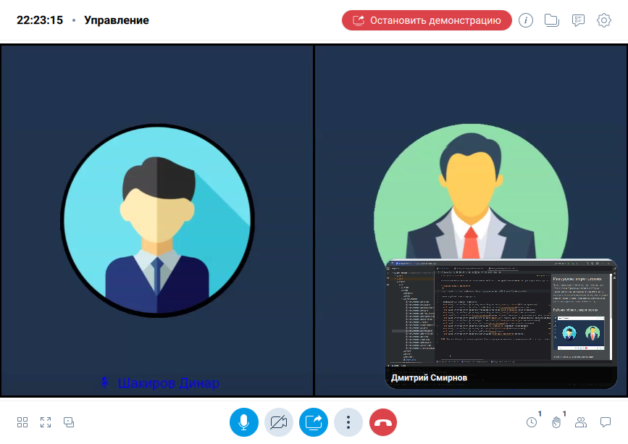Open the chat panel
Image resolution: width=628 pixels, height=444 pixels.
pos(606,422)
